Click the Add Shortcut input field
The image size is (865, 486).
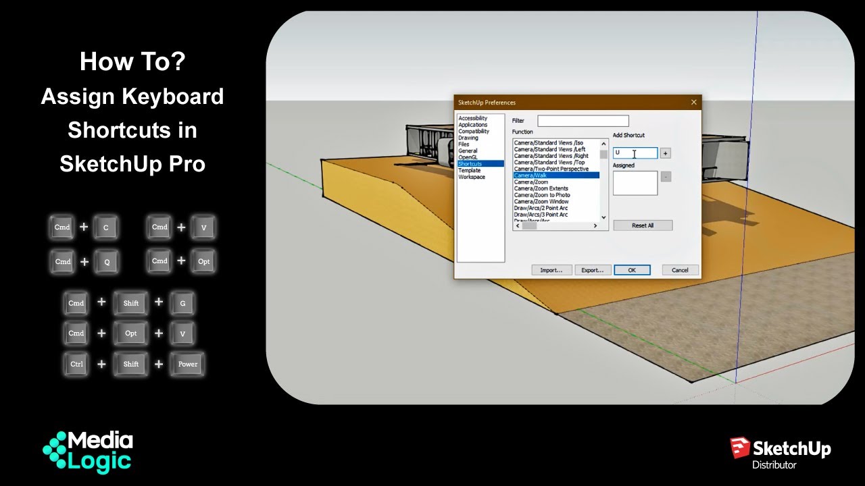point(635,153)
